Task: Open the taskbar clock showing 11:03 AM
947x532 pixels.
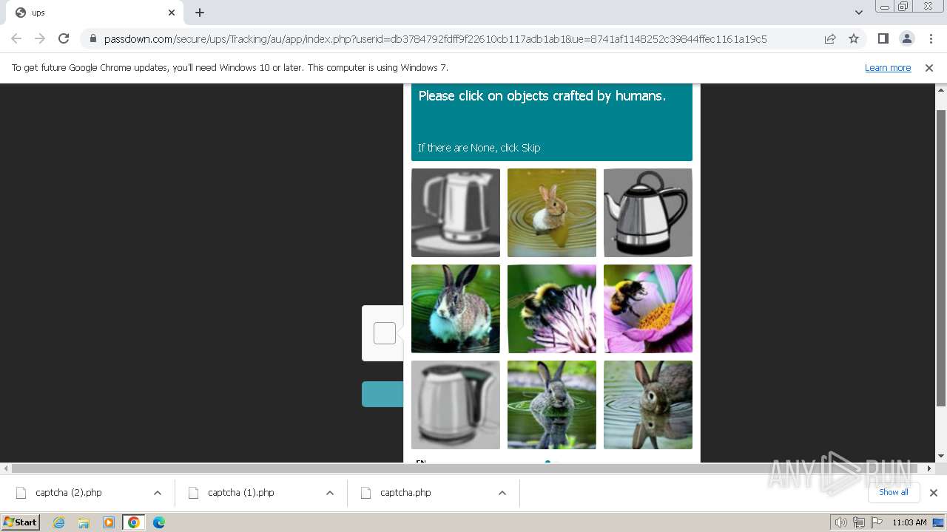Action: point(909,522)
